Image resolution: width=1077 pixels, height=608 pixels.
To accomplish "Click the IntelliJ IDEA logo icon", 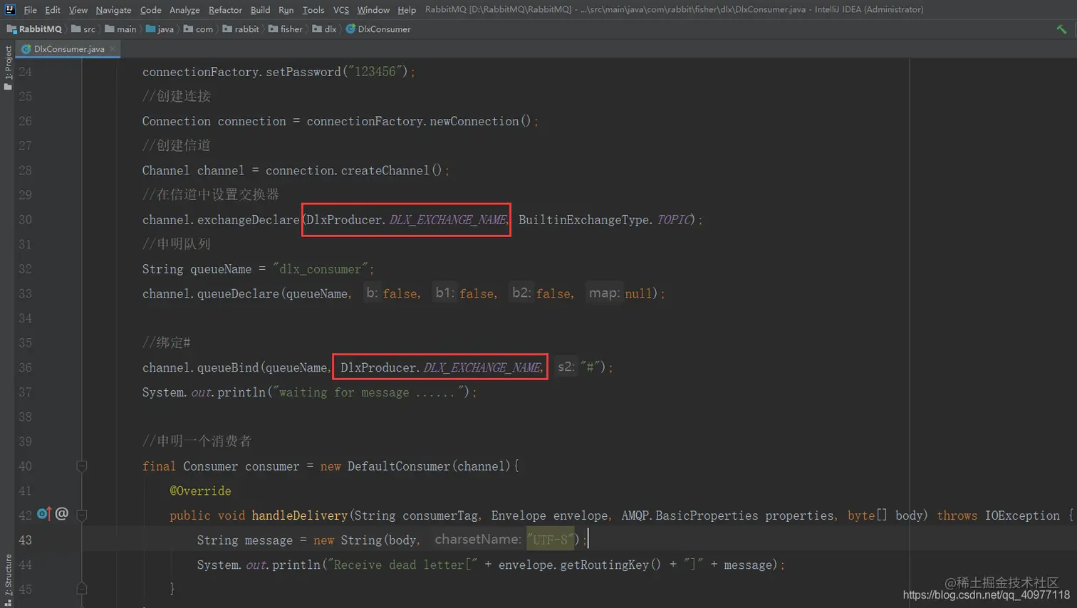I will tap(10, 9).
